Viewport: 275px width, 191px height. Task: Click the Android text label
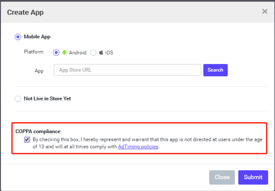pos(78,53)
